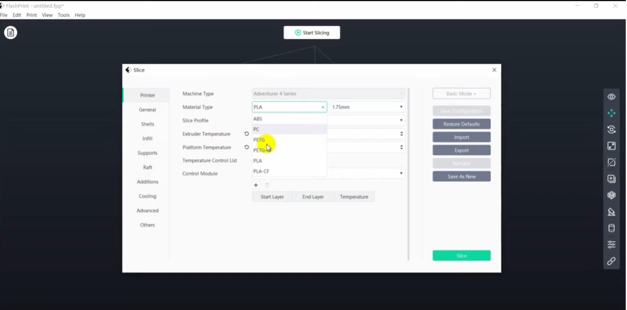Click Restore Defaults button

coord(462,124)
